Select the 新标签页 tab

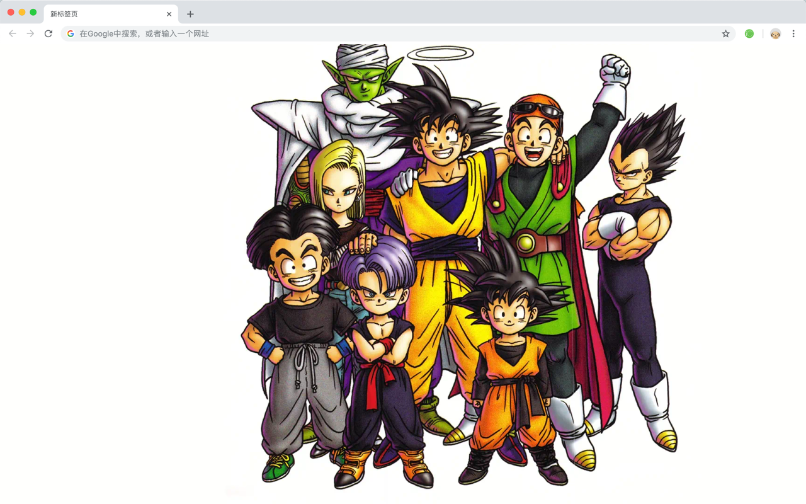111,14
